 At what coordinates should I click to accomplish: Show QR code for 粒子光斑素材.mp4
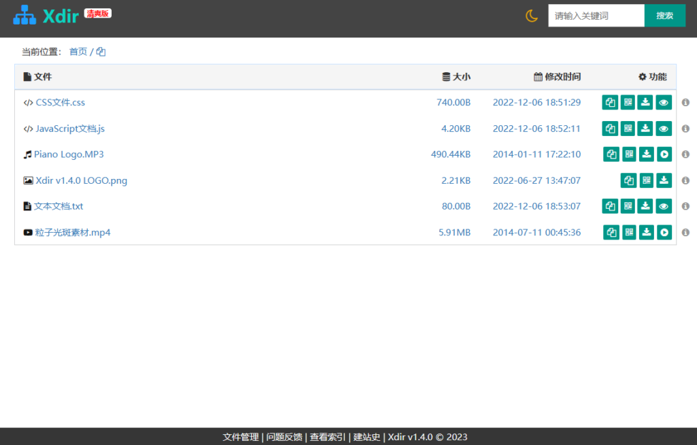pyautogui.click(x=629, y=233)
